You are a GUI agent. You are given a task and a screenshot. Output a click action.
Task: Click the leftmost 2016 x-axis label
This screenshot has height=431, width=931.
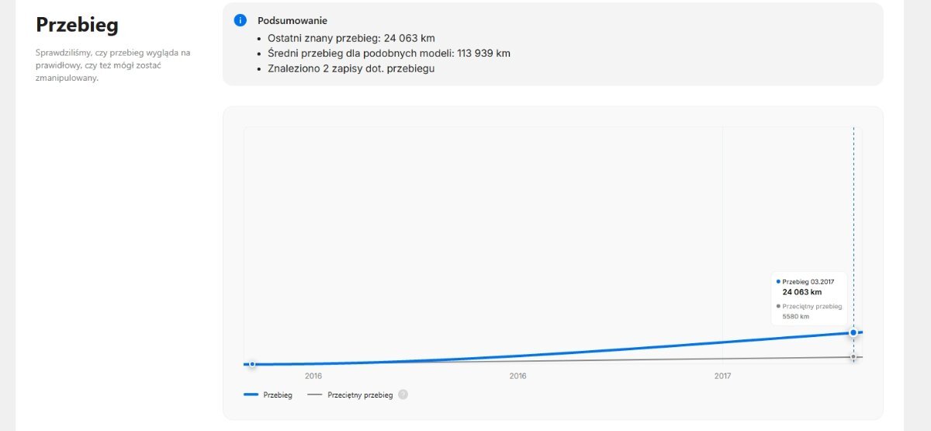click(x=313, y=376)
